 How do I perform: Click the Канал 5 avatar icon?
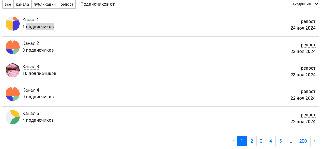13,117
